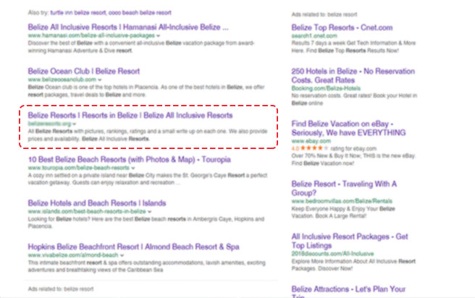Open Belize Attractions Let's Plan Your Trip ad
The image size is (475, 298).
(x=348, y=291)
